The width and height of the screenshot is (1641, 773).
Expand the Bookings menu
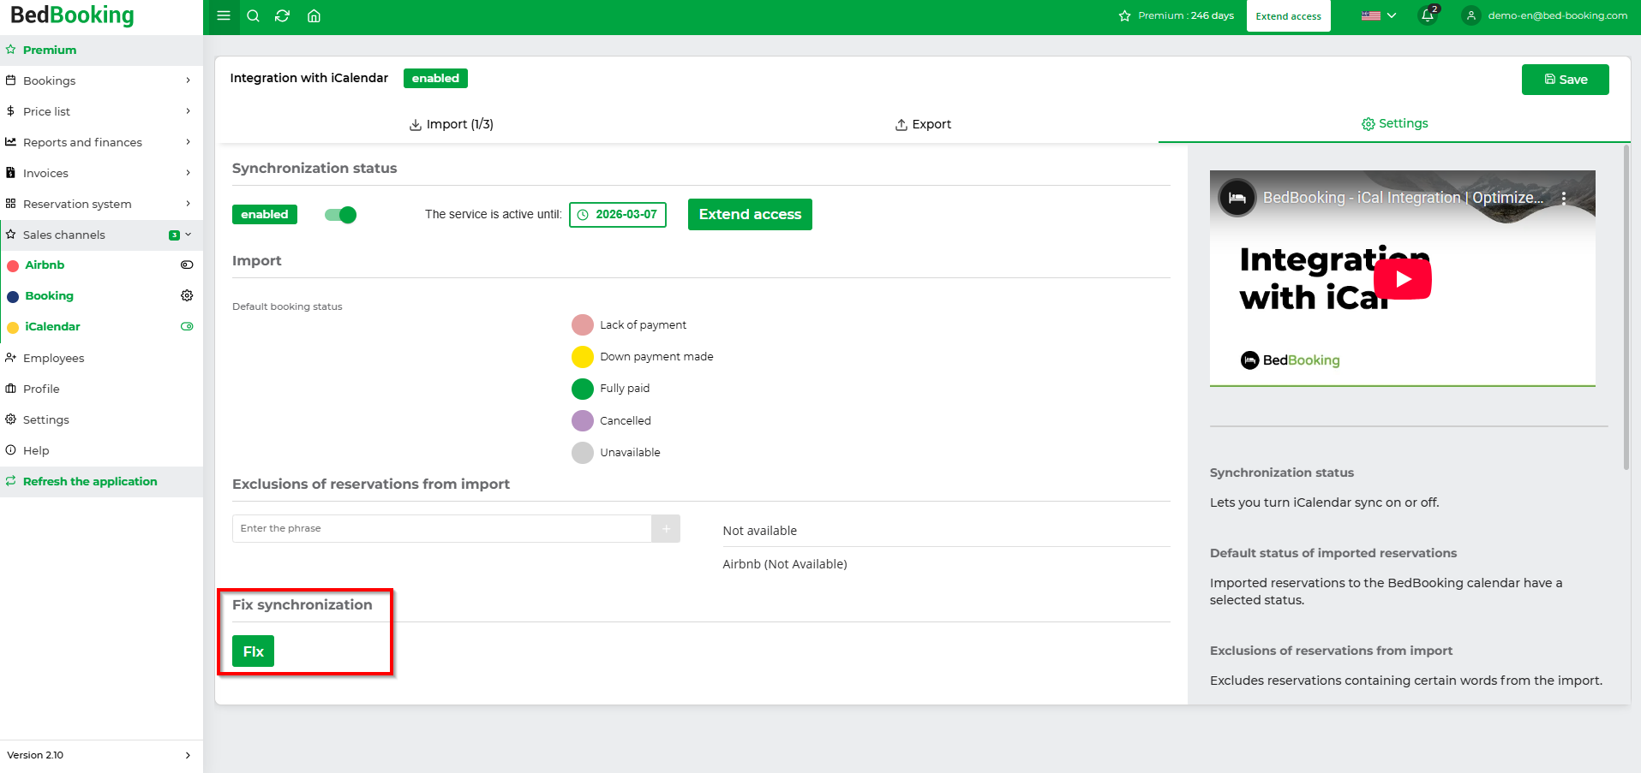click(101, 80)
